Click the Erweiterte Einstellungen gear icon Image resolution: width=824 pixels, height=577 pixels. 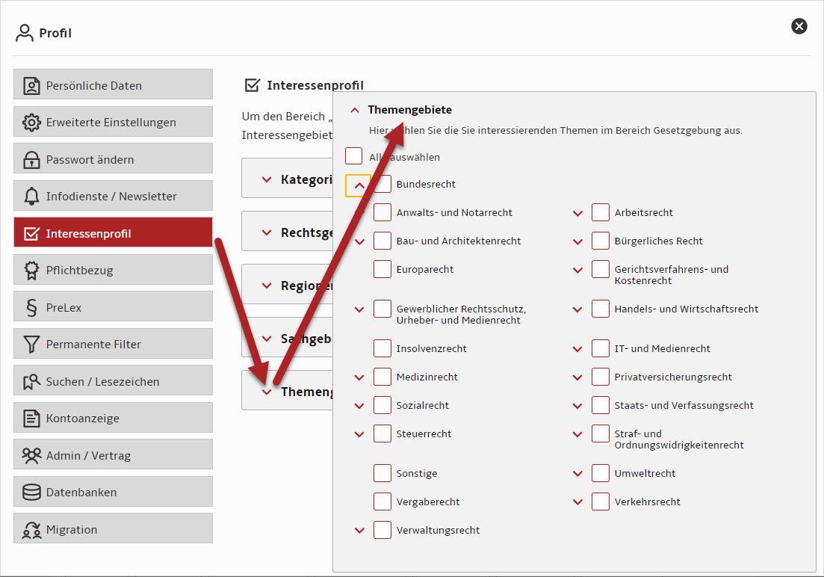pyautogui.click(x=31, y=123)
